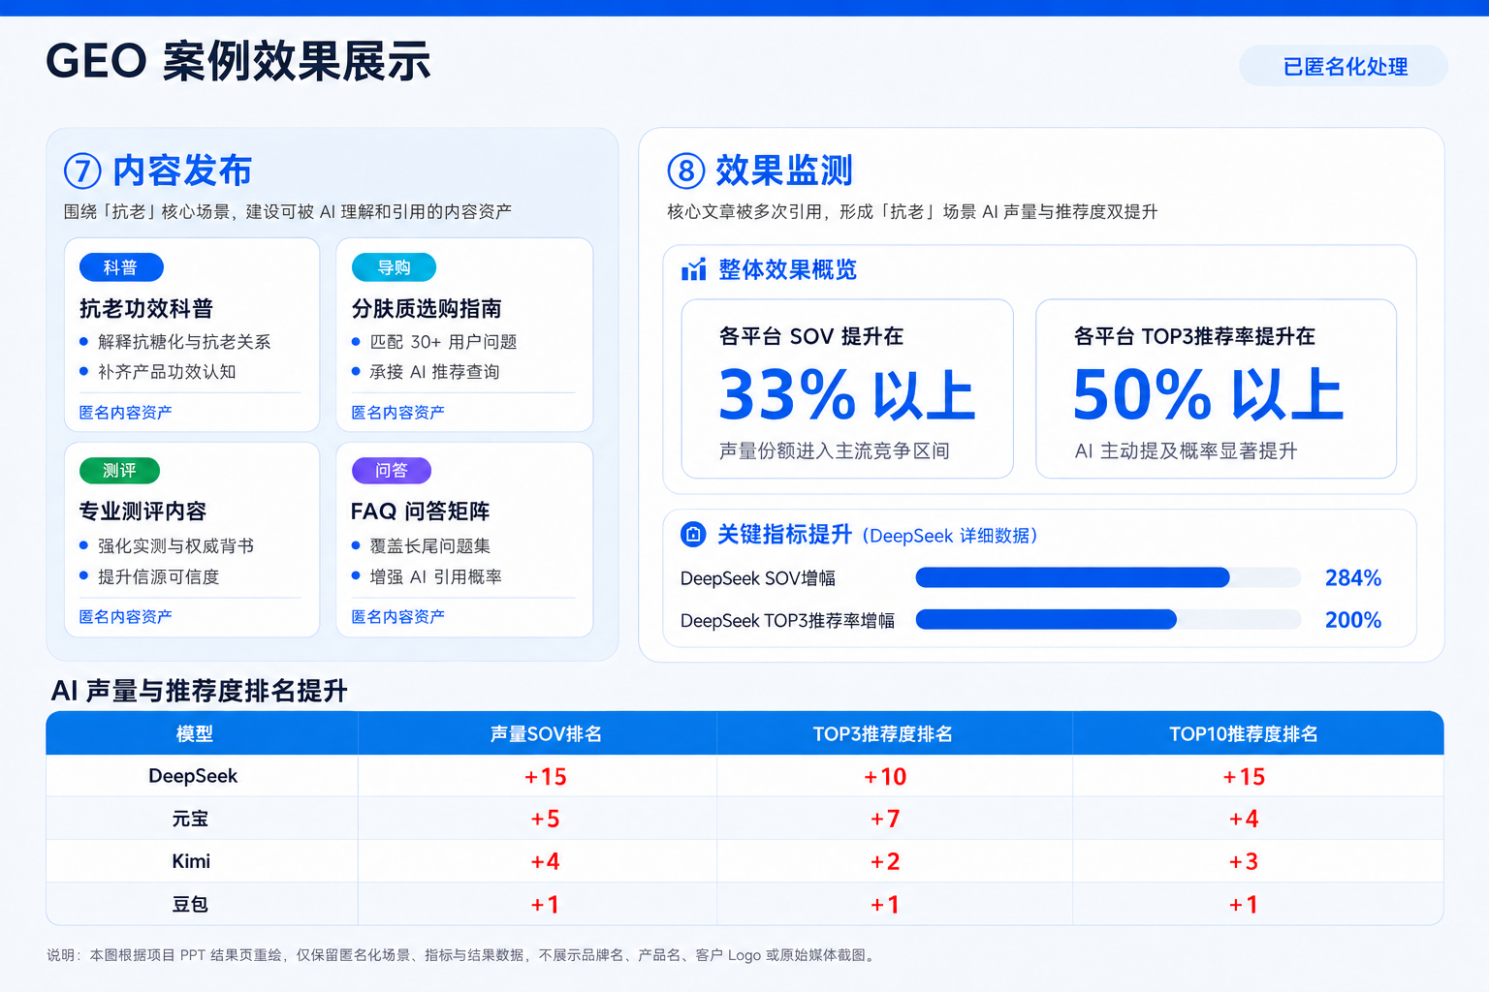Click the DeepSeek SOV增幅 progress bar
1489x992 pixels.
[x=1108, y=577]
